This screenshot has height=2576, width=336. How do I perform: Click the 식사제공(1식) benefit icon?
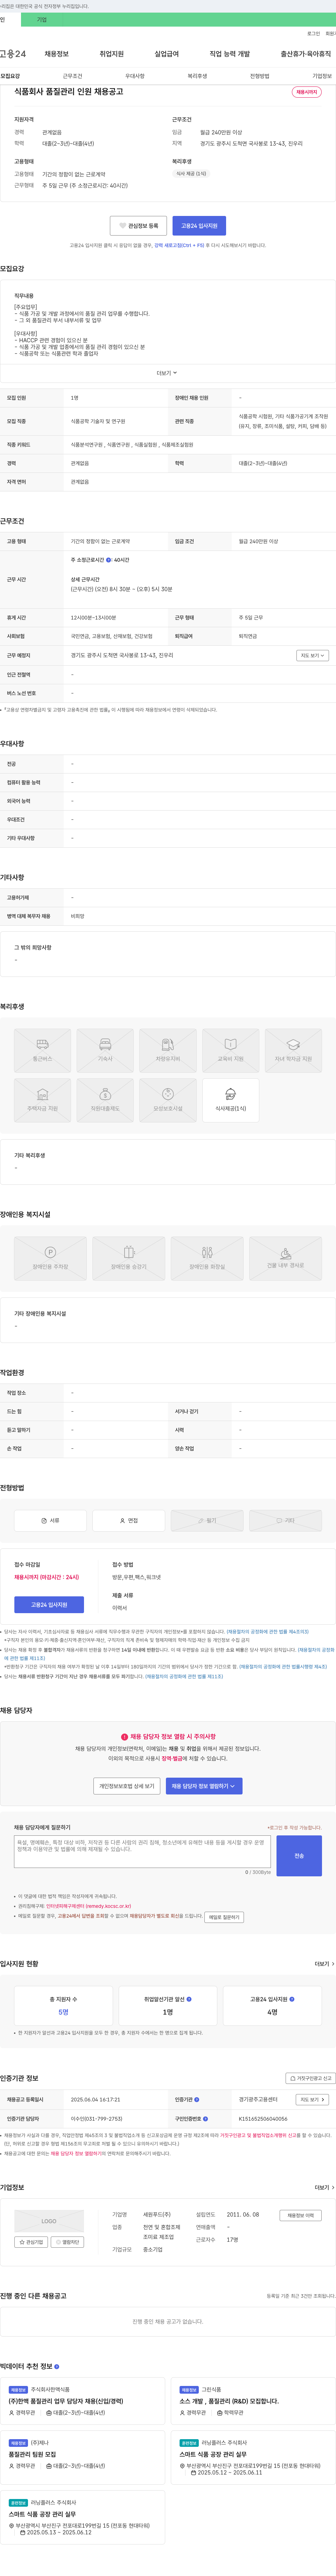click(x=231, y=1100)
